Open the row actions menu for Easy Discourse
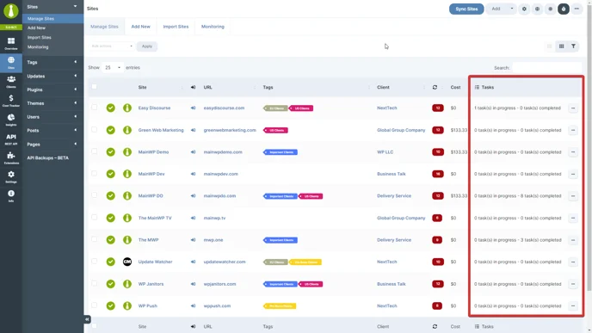The image size is (592, 333). coord(573,108)
